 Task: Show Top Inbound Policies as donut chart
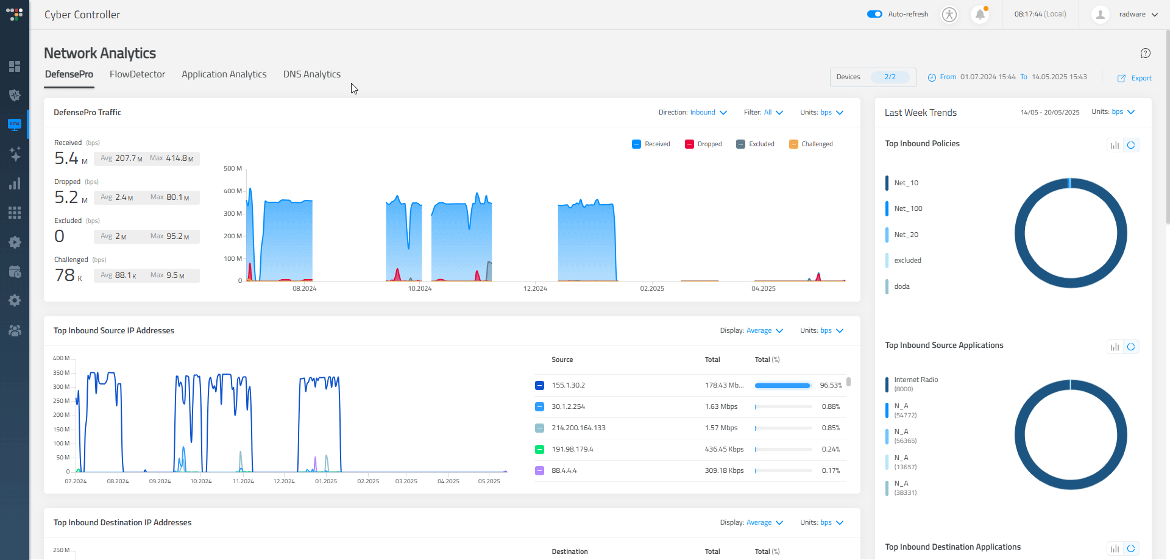(x=1131, y=145)
